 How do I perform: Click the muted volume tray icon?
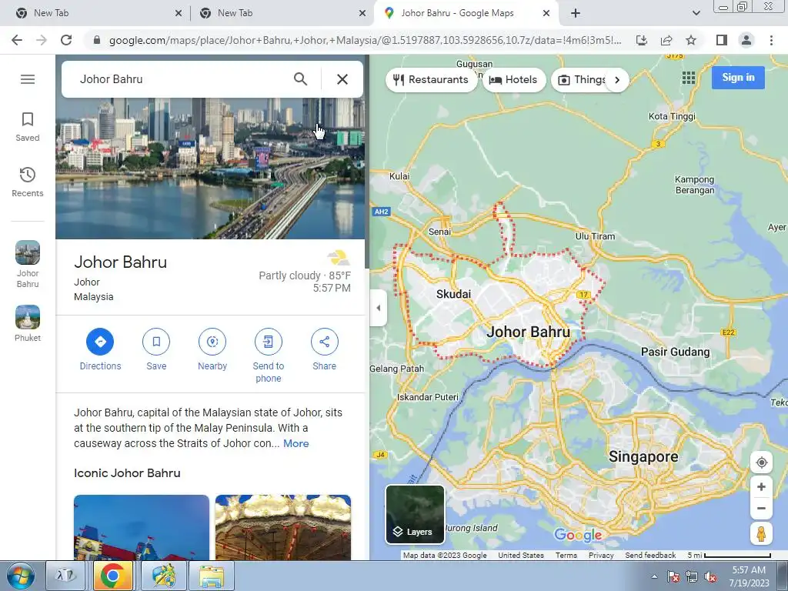710,577
